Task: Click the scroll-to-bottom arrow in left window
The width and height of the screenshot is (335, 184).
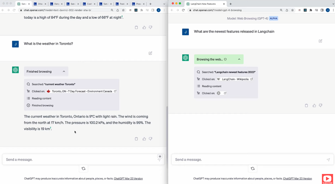Action: (160, 156)
